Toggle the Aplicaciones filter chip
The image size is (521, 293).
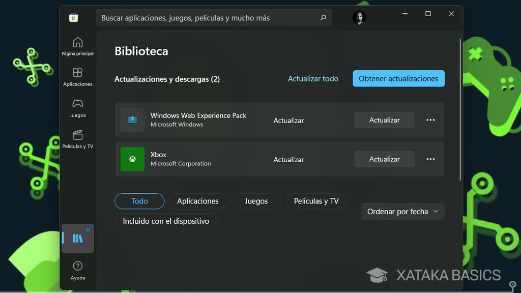point(198,201)
